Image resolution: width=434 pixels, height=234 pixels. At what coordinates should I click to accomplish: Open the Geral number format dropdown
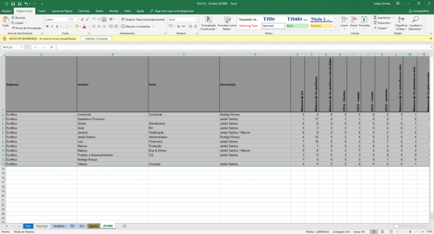point(196,19)
